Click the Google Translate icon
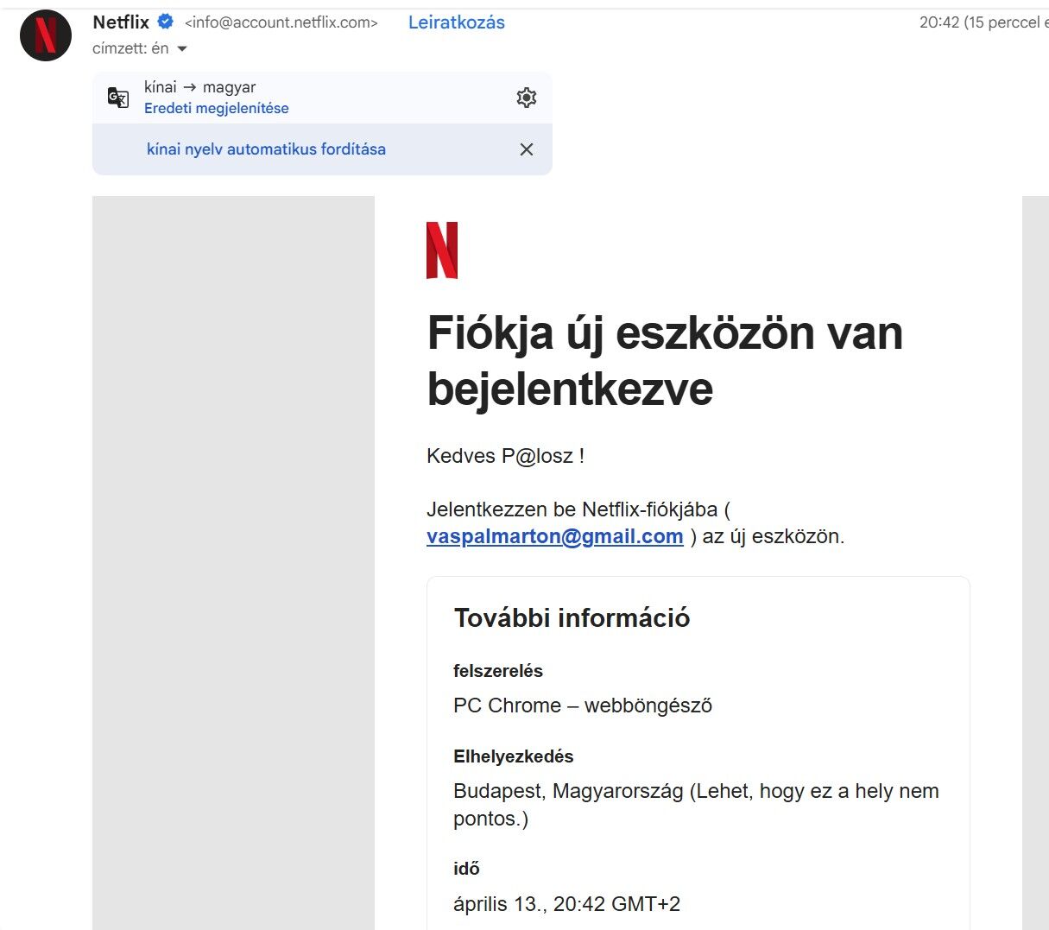This screenshot has height=930, width=1049. pos(118,98)
